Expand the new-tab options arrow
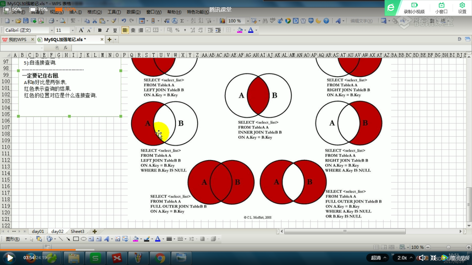472x265 pixels. pos(115,40)
